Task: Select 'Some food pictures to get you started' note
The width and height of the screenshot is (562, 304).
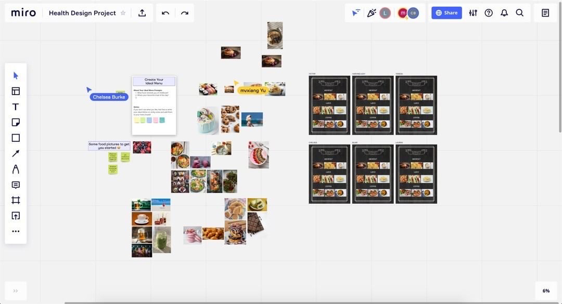Action: (109, 146)
